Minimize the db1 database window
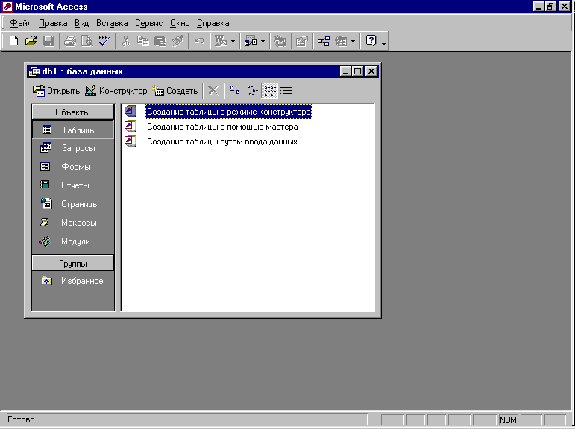 coord(345,71)
